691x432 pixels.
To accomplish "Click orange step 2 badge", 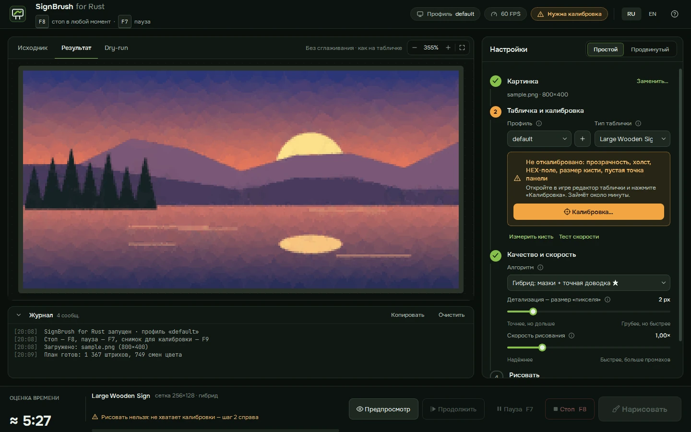I will 496,112.
